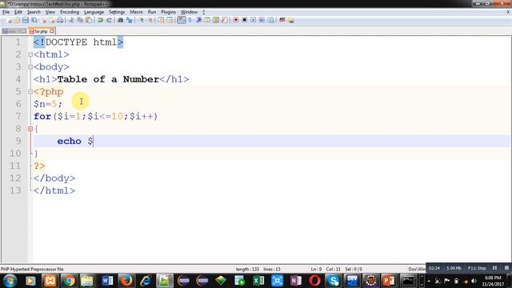Click the Copy toolbar icon
Image resolution: width=512 pixels, height=288 pixels.
click(x=80, y=20)
